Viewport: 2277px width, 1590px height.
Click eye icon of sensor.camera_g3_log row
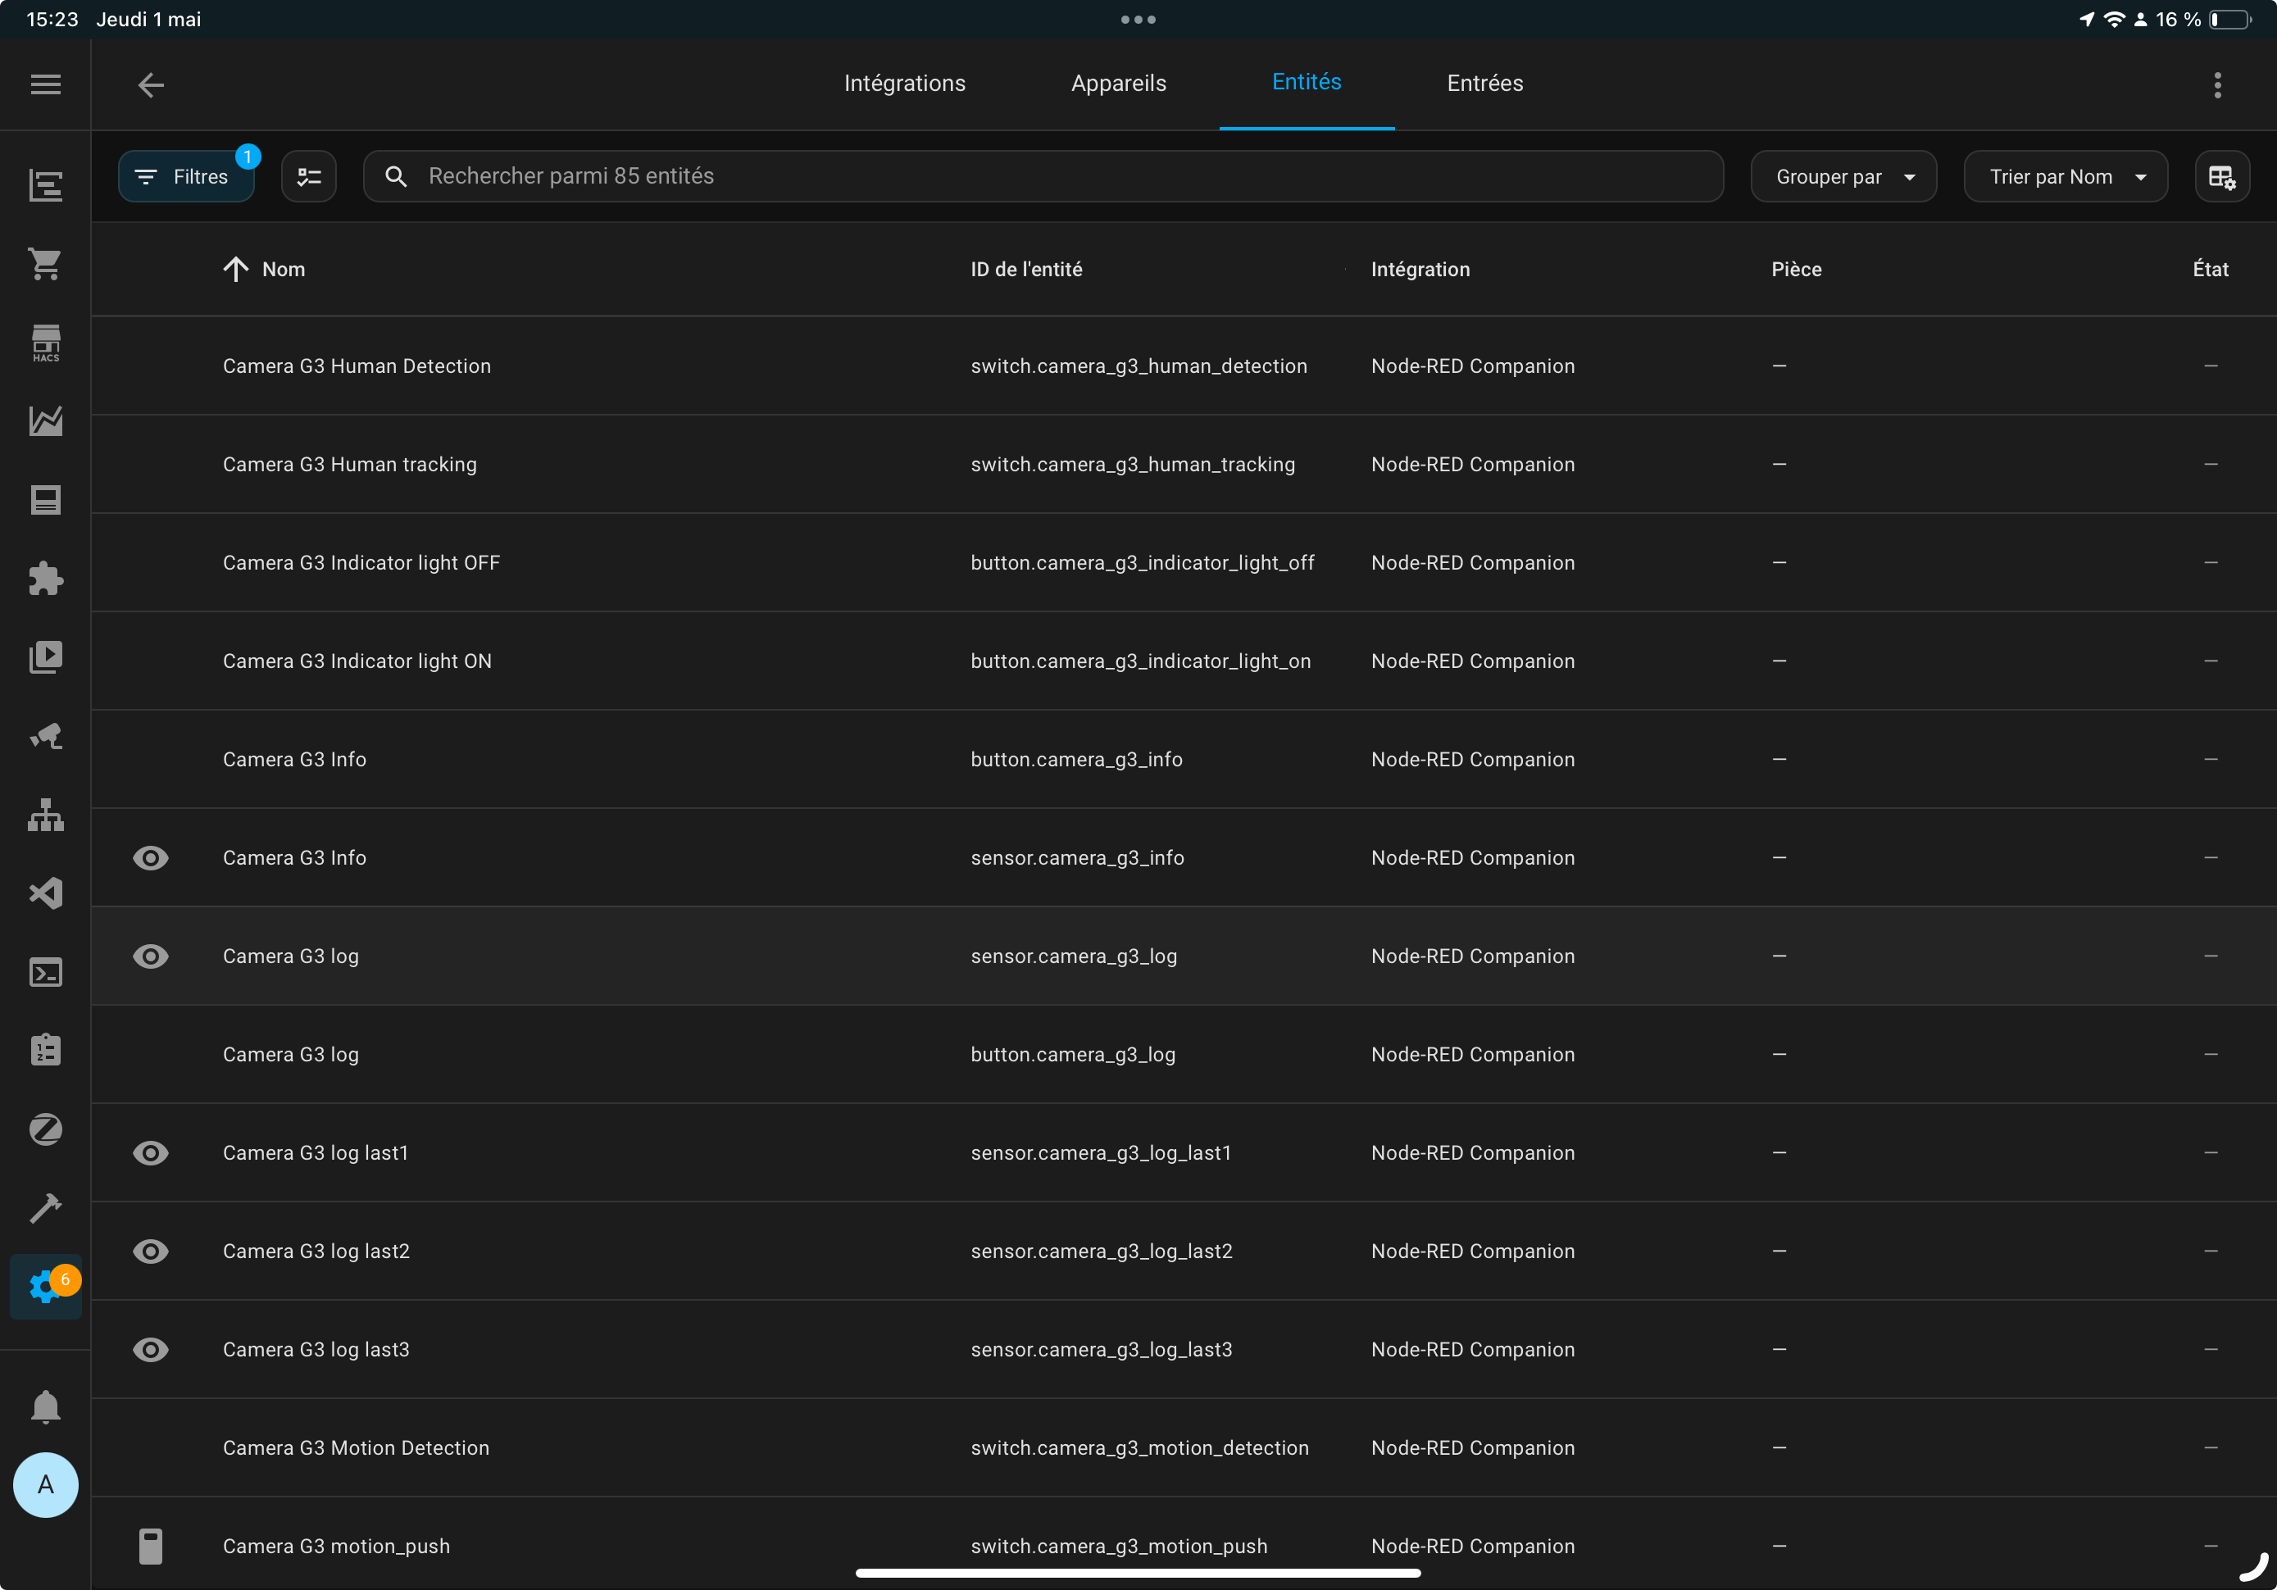point(151,956)
